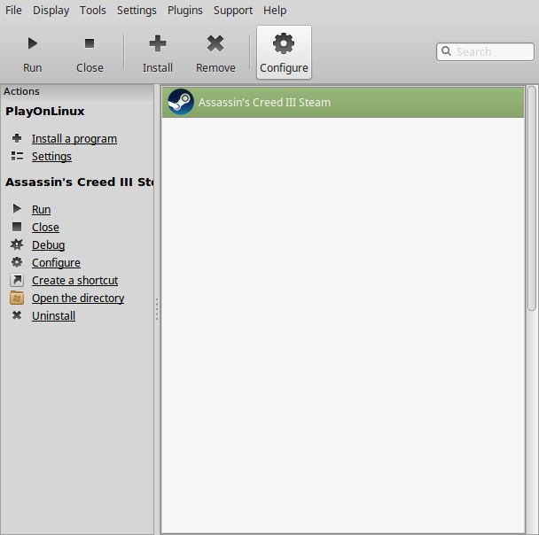Click the toolbar Close label
Image resolution: width=539 pixels, height=535 pixels.
(90, 68)
